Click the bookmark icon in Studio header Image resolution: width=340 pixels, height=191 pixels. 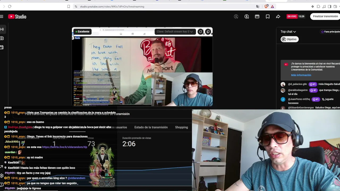click(268, 16)
